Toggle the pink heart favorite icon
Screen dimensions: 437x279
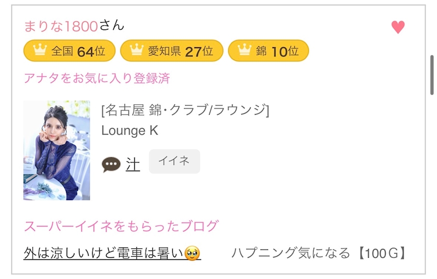397,27
